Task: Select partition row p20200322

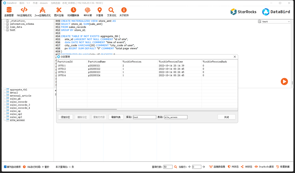Action: pos(94,69)
